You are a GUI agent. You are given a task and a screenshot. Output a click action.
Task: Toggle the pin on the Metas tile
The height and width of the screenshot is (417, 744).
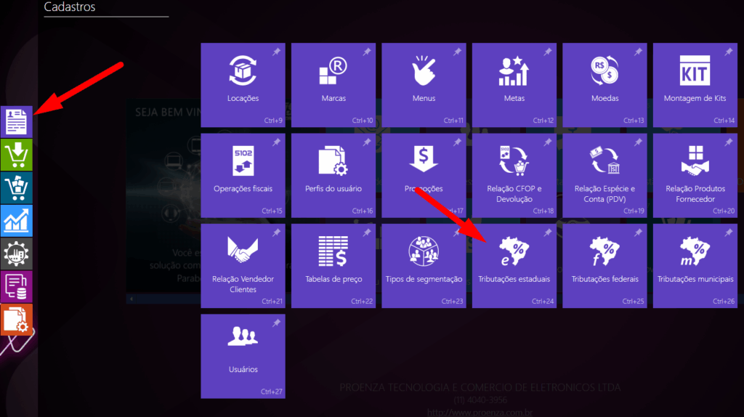click(548, 52)
